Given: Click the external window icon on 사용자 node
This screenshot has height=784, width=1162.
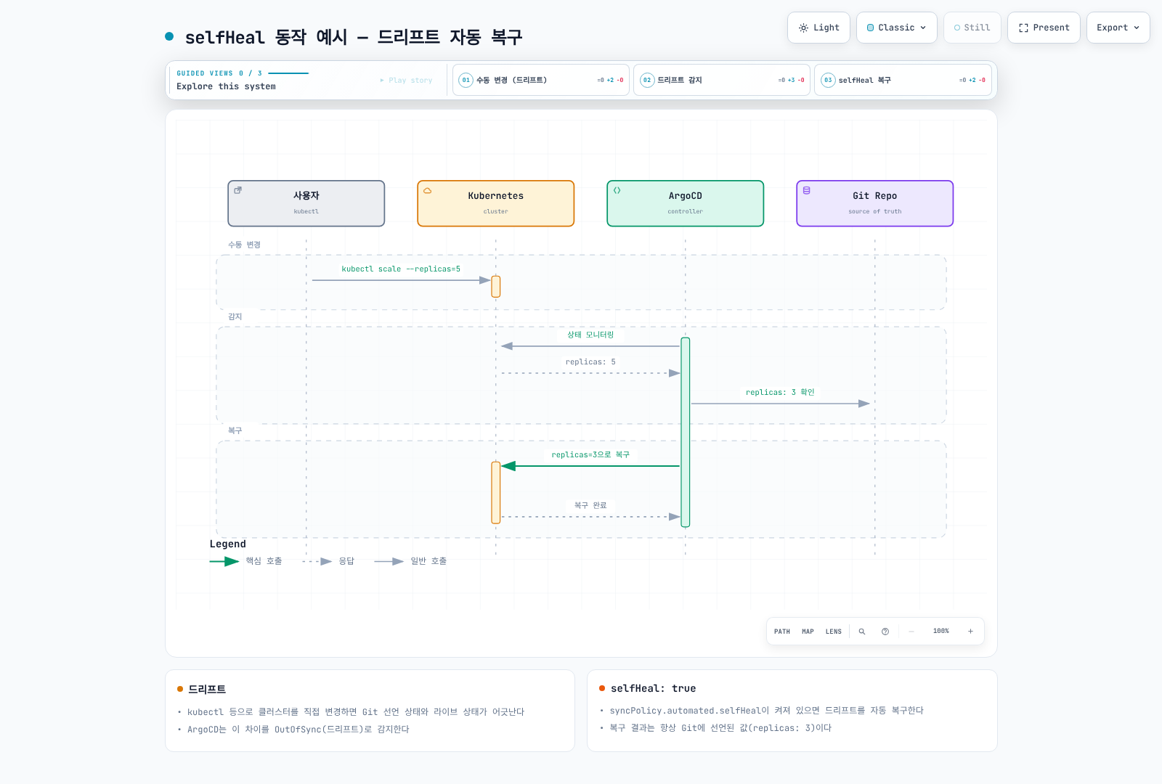Looking at the screenshot, I should pos(237,190).
